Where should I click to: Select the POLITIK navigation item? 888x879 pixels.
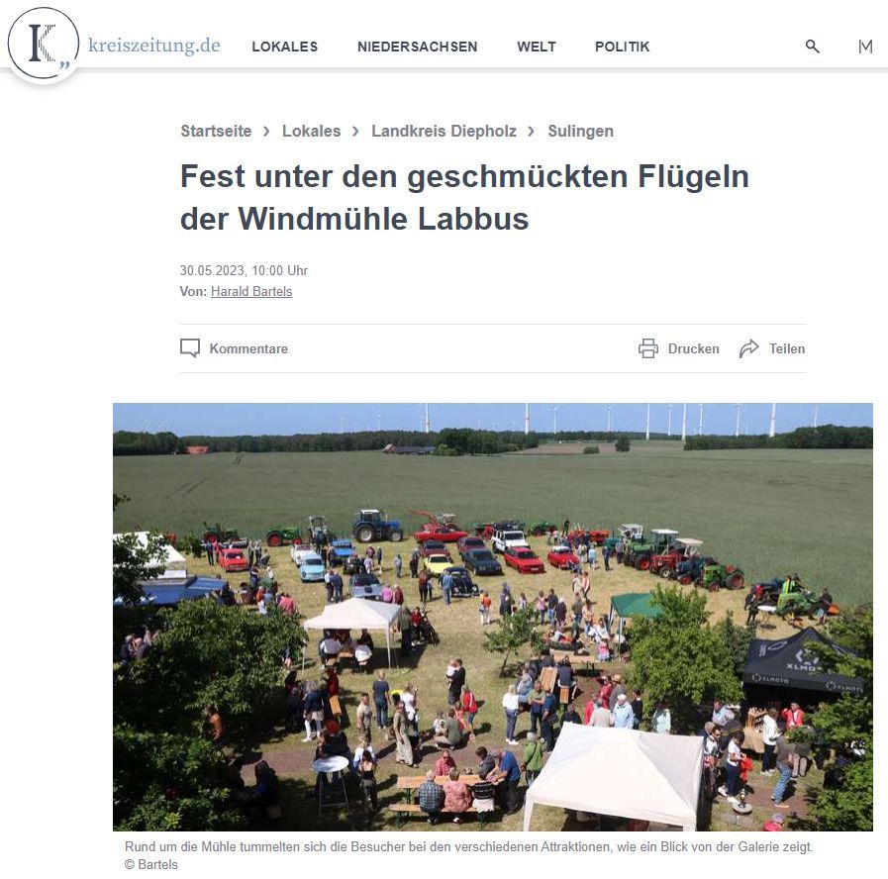click(x=622, y=47)
